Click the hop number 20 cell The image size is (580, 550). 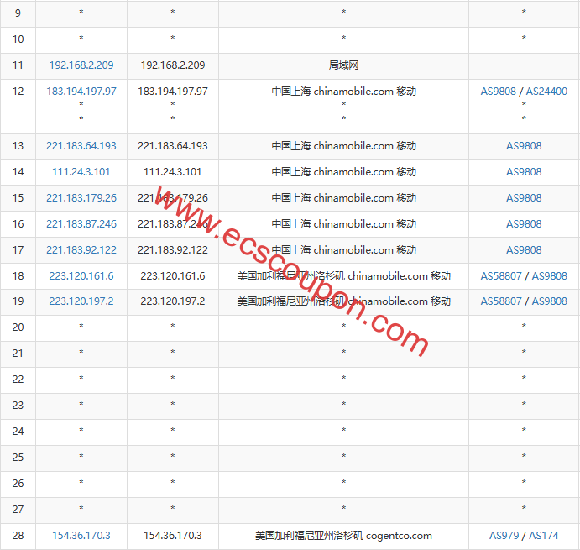point(18,327)
